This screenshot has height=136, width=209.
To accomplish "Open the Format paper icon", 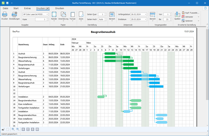I will coord(72,14).
